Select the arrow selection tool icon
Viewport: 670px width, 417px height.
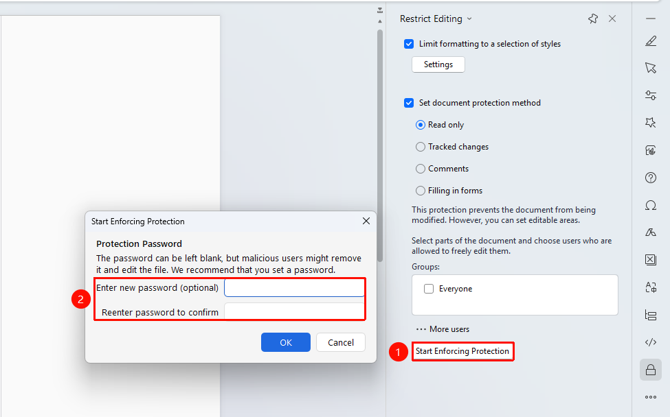650,68
